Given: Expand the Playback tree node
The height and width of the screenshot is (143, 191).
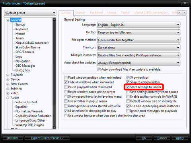Looking at the screenshot, I should tap(8, 75).
